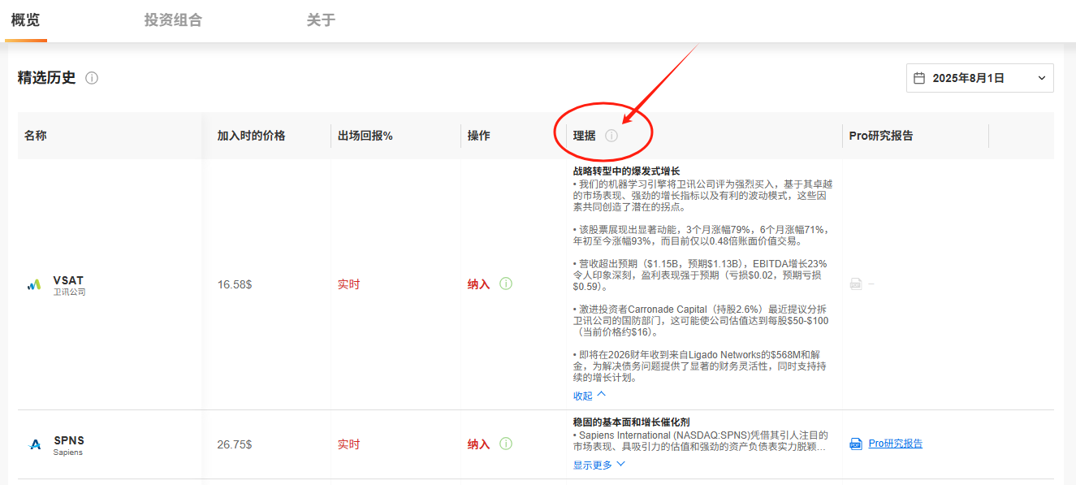Image resolution: width=1076 pixels, height=485 pixels.
Task: Click the 名称 column header
Action: (x=36, y=136)
